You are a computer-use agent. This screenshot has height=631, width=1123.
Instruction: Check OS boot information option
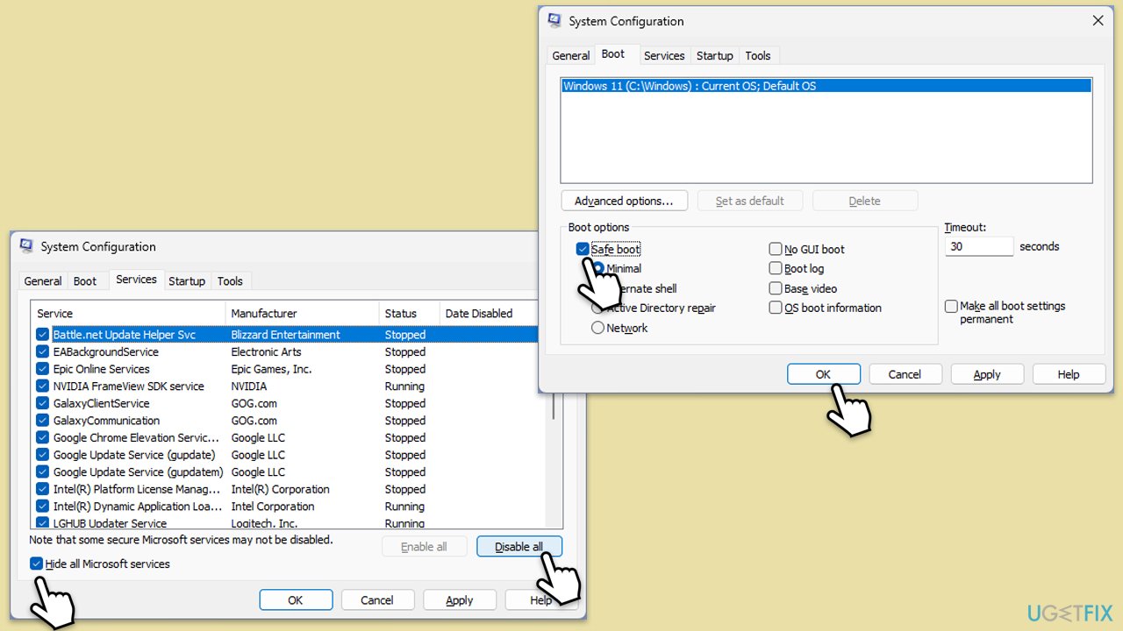point(776,308)
